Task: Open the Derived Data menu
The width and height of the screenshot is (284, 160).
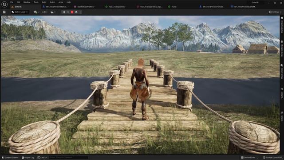Action: pos(248,158)
